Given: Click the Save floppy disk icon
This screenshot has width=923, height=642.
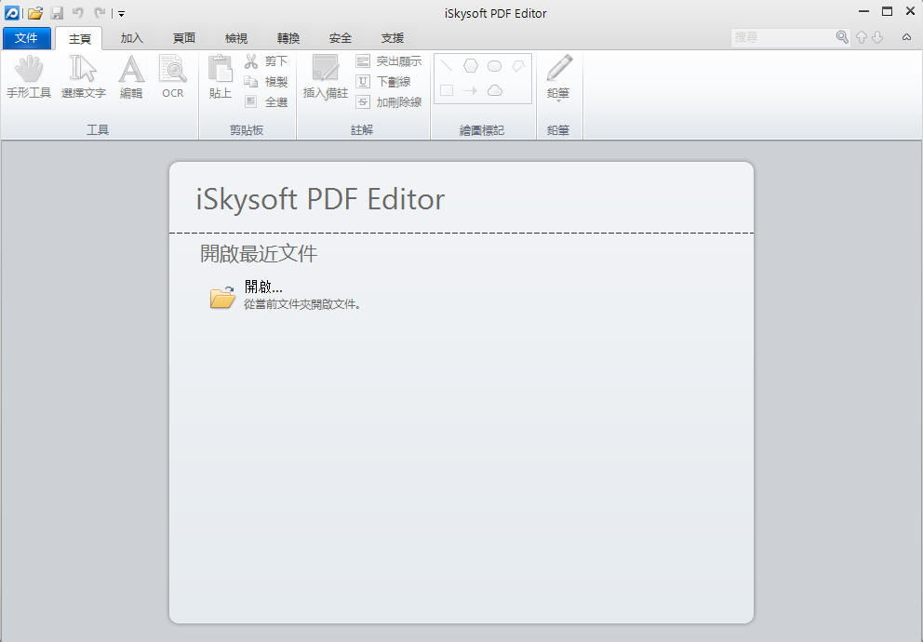Looking at the screenshot, I should pos(57,13).
